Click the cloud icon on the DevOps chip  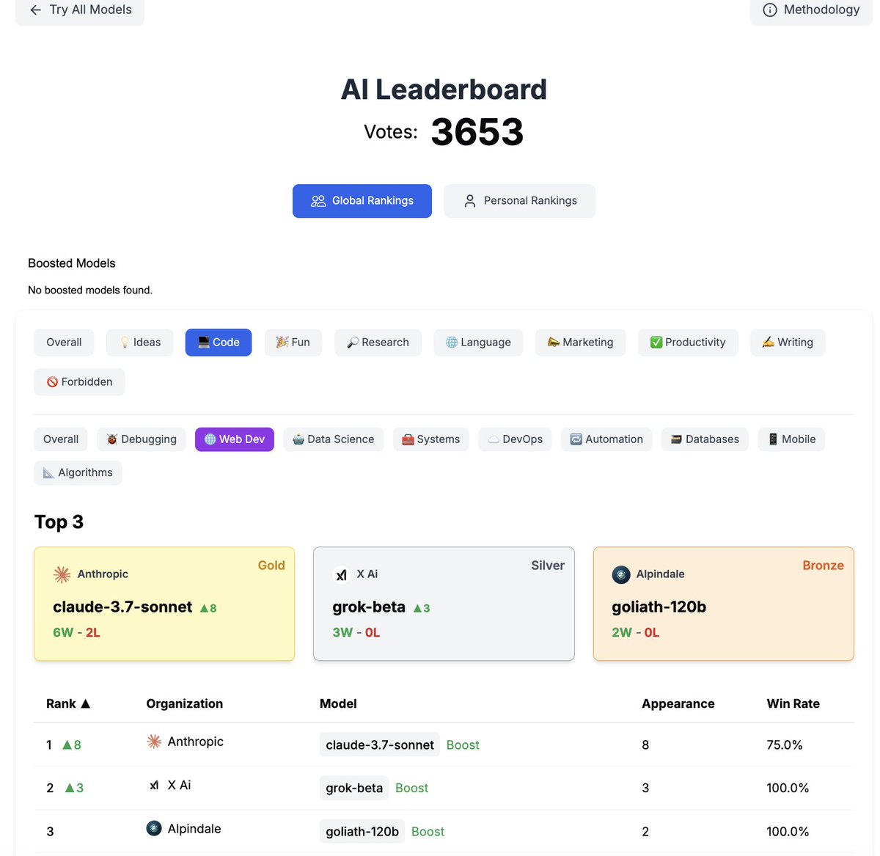[494, 439]
